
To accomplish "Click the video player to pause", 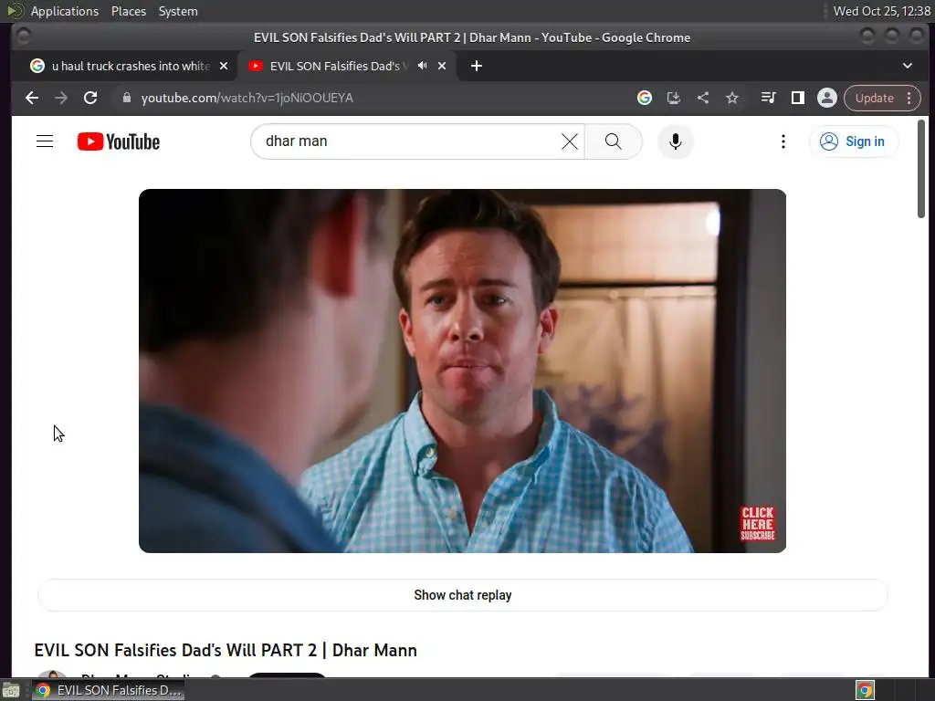I will 462,371.
